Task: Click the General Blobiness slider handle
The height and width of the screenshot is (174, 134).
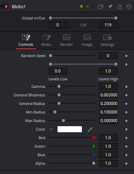Action: [59, 95]
